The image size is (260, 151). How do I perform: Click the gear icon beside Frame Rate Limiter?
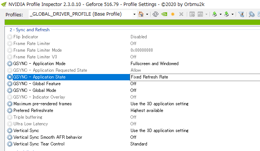click(10, 44)
